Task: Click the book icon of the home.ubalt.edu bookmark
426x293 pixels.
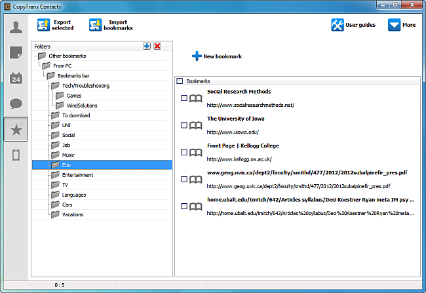Action: [x=195, y=206]
